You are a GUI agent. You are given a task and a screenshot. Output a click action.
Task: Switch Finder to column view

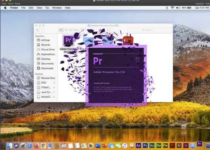pyautogui.click(x=71, y=30)
